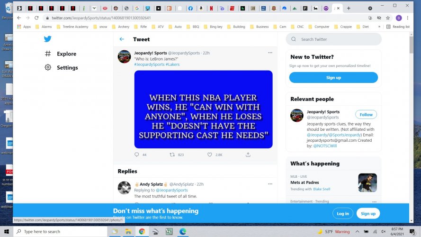Open notification center icon
The image size is (421, 237).
click(412, 231)
